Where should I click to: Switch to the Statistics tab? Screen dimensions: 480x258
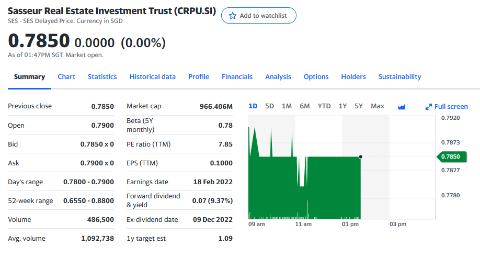point(102,76)
